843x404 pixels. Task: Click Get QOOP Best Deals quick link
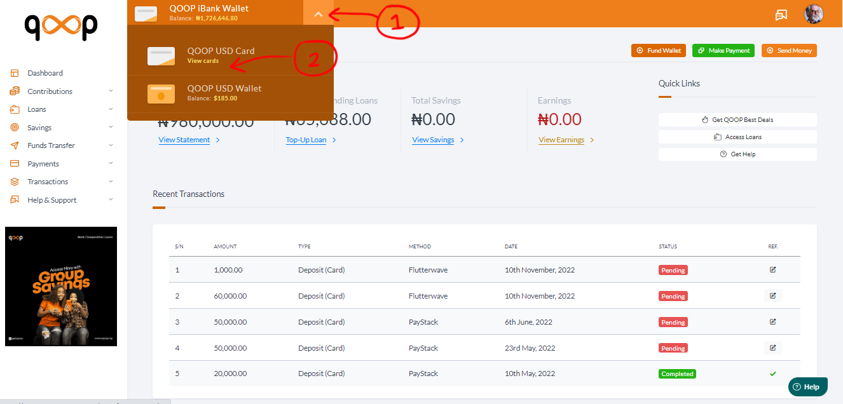(737, 120)
